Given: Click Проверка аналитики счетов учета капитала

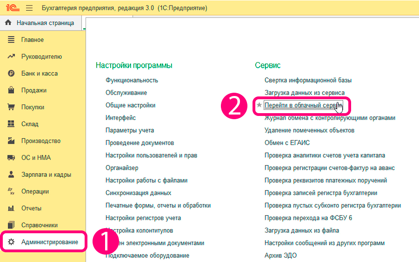Looking at the screenshot, I should click(325, 155).
